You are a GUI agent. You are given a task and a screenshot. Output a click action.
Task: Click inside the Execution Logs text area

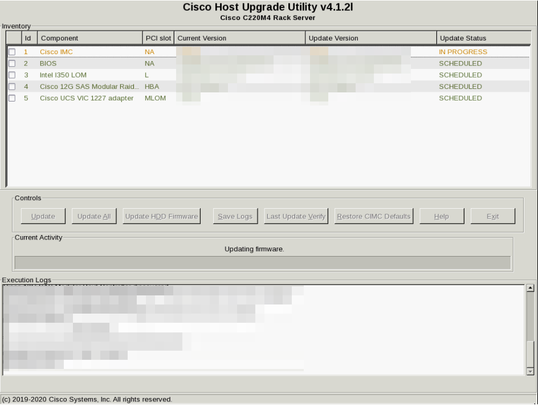pos(263,330)
